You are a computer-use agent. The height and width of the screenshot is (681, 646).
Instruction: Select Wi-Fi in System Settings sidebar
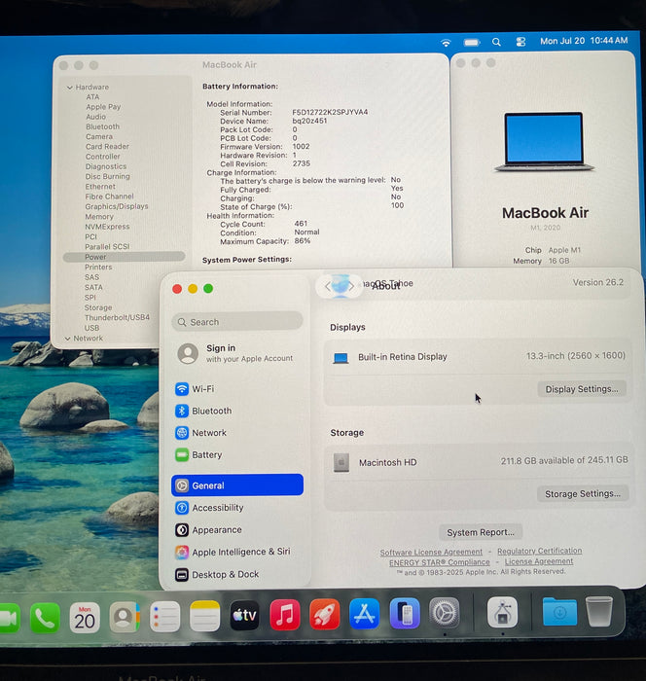coord(237,389)
